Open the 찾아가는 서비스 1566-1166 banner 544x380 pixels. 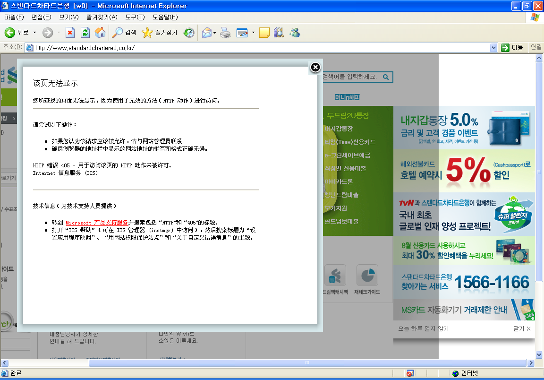pos(464,282)
